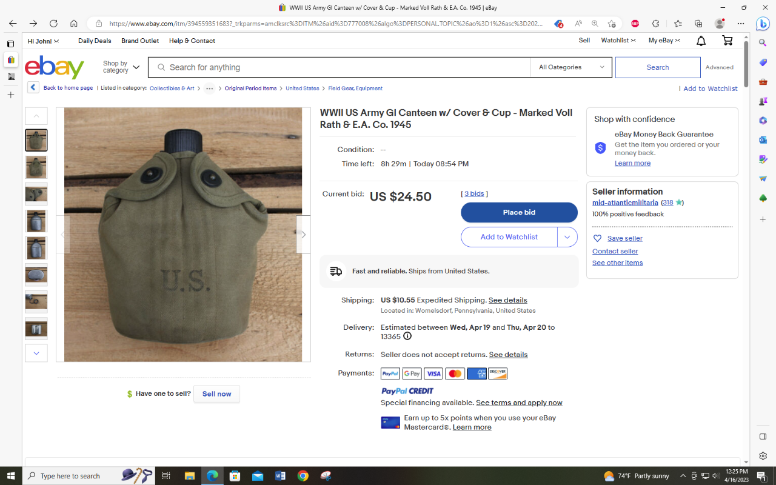
Task: Select the Help & Contact menu
Action: (192, 41)
